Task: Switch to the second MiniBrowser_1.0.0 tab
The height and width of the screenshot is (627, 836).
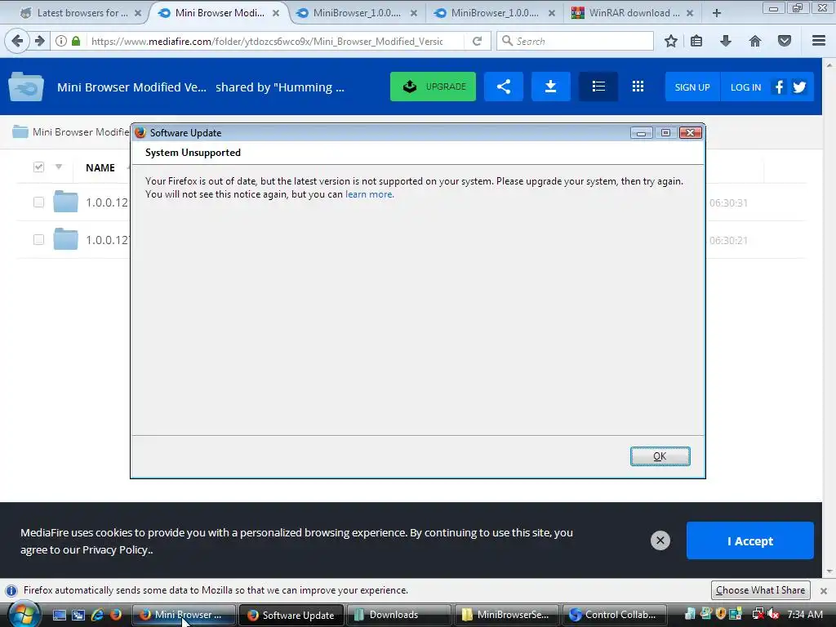Action: pos(495,13)
